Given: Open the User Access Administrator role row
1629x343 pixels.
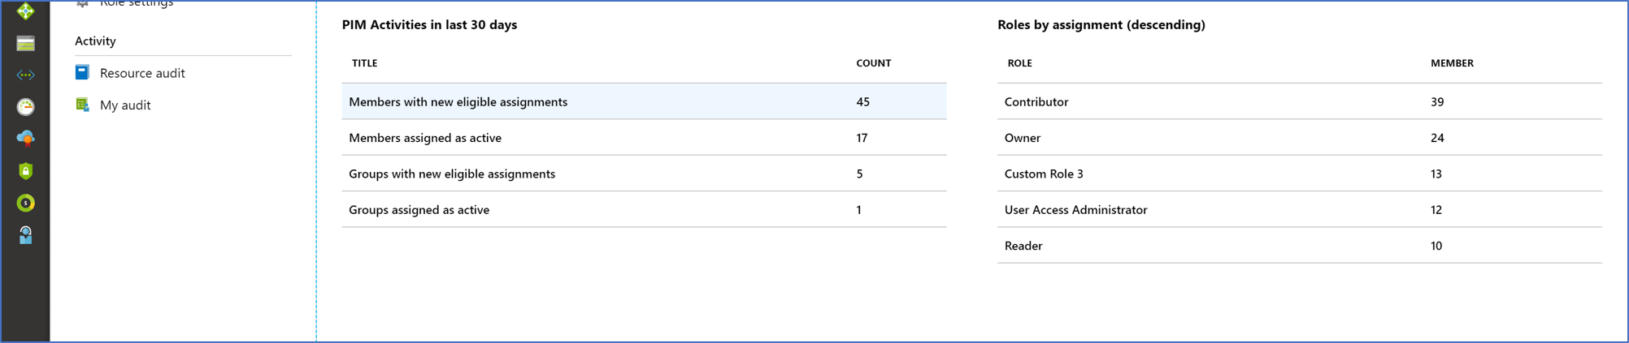Looking at the screenshot, I should (x=1075, y=210).
